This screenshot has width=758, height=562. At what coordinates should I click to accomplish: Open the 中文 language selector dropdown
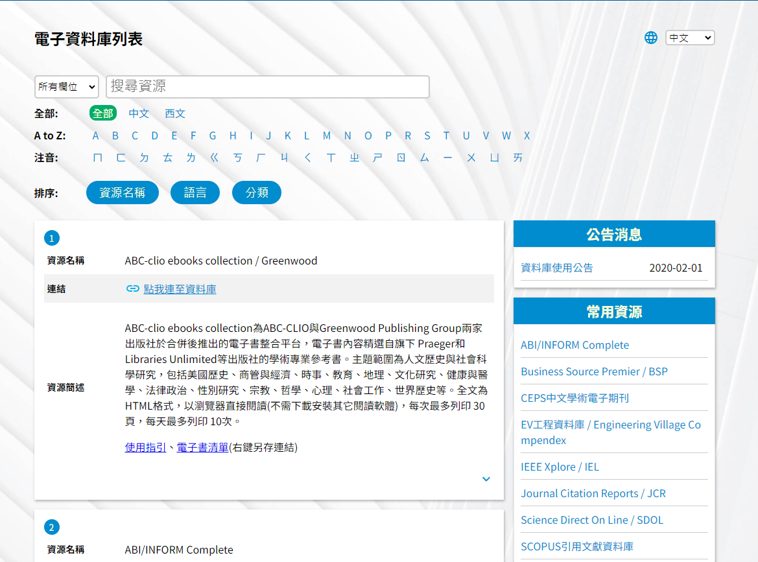690,38
